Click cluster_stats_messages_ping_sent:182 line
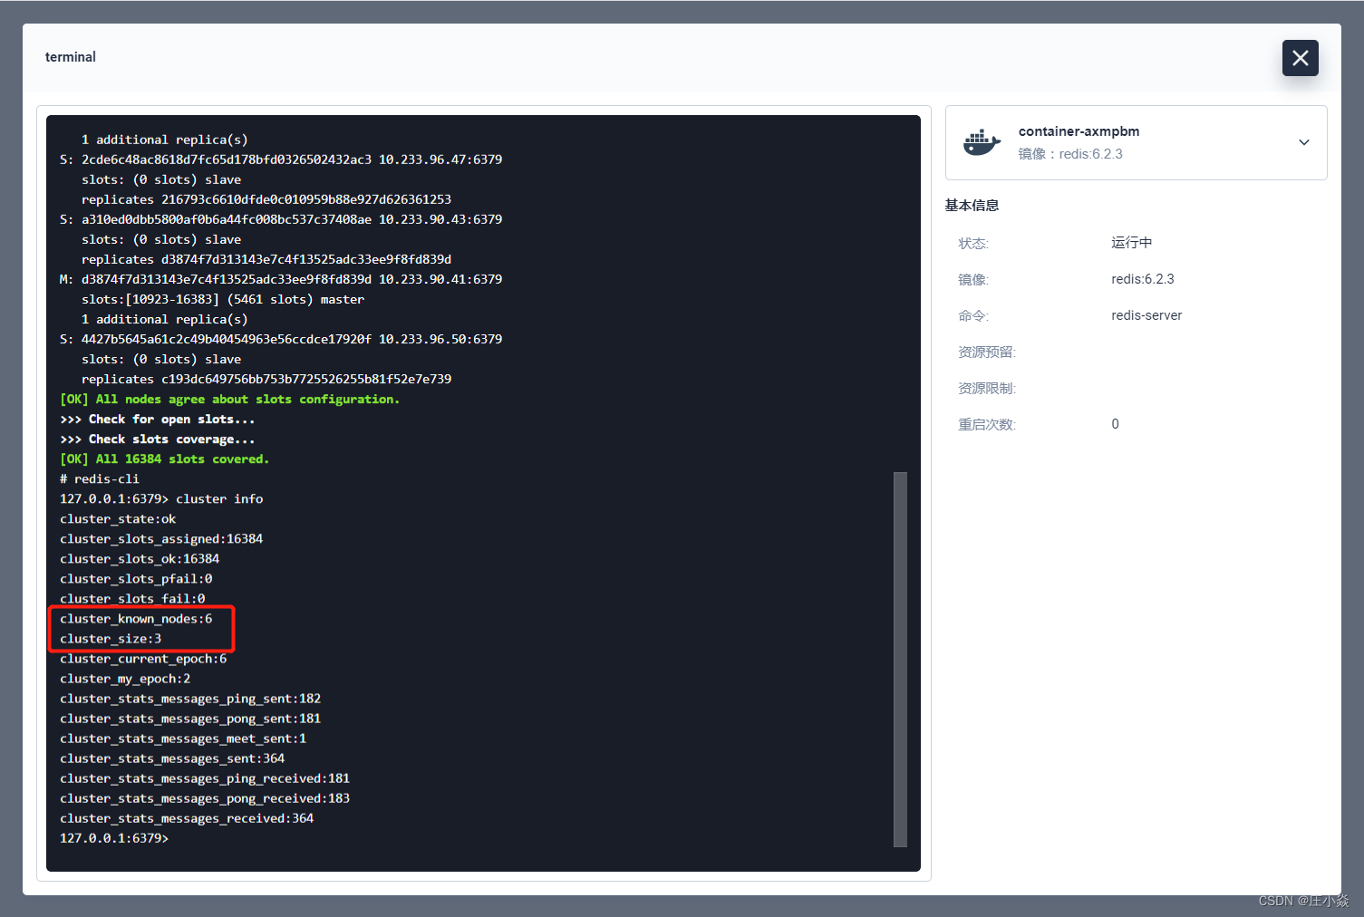Viewport: 1364px width, 917px height. coord(190,699)
